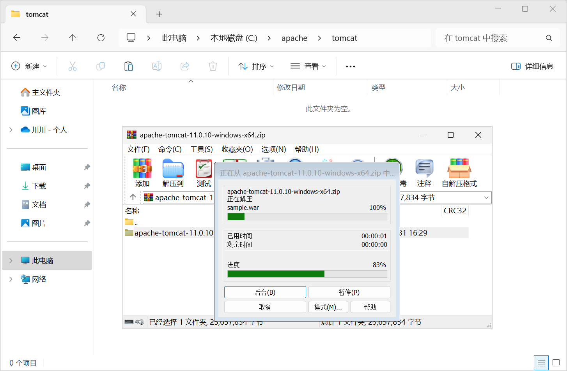Click the Cut scissors icon in Explorer toolbar

pyautogui.click(x=73, y=66)
